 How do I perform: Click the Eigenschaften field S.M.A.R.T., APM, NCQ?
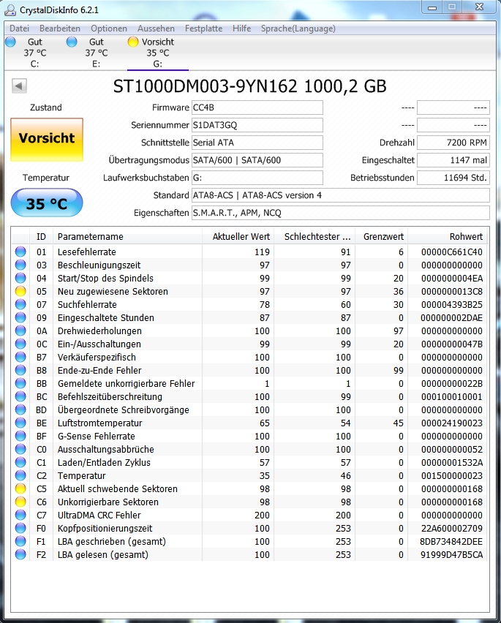(341, 213)
